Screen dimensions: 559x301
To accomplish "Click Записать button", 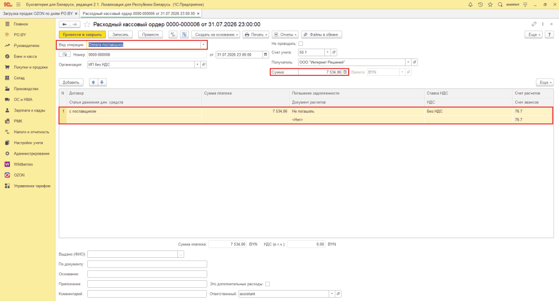I will (x=121, y=34).
